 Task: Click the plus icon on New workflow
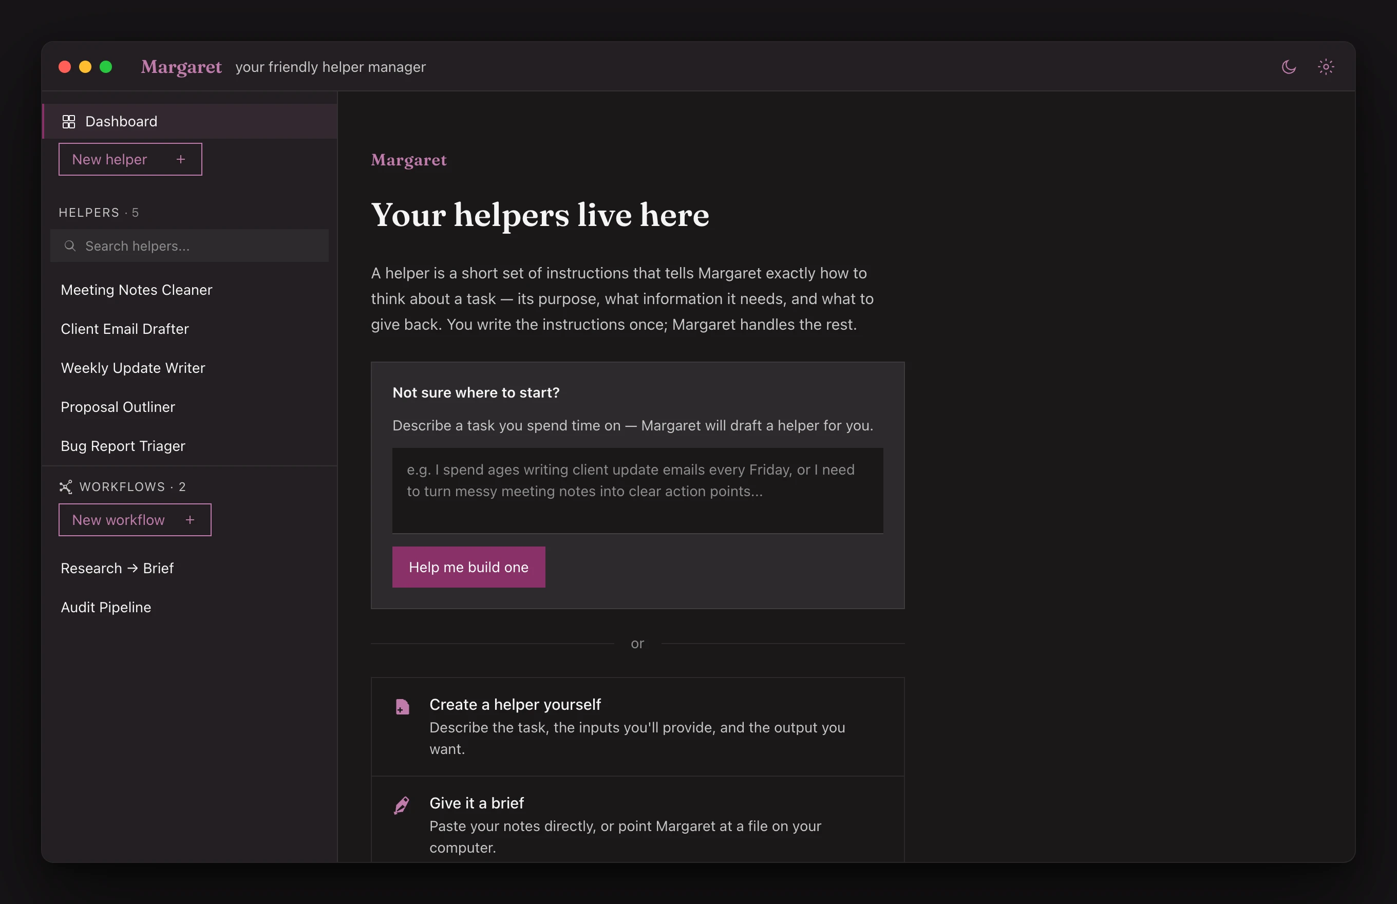(x=190, y=519)
